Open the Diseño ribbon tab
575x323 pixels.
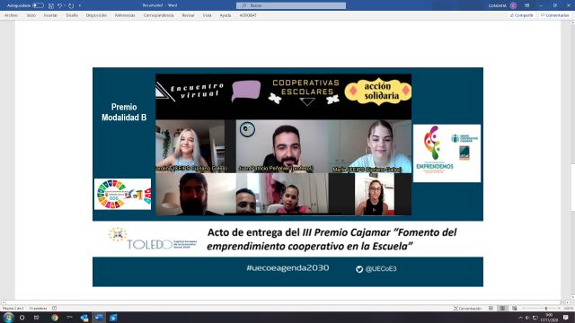point(72,15)
